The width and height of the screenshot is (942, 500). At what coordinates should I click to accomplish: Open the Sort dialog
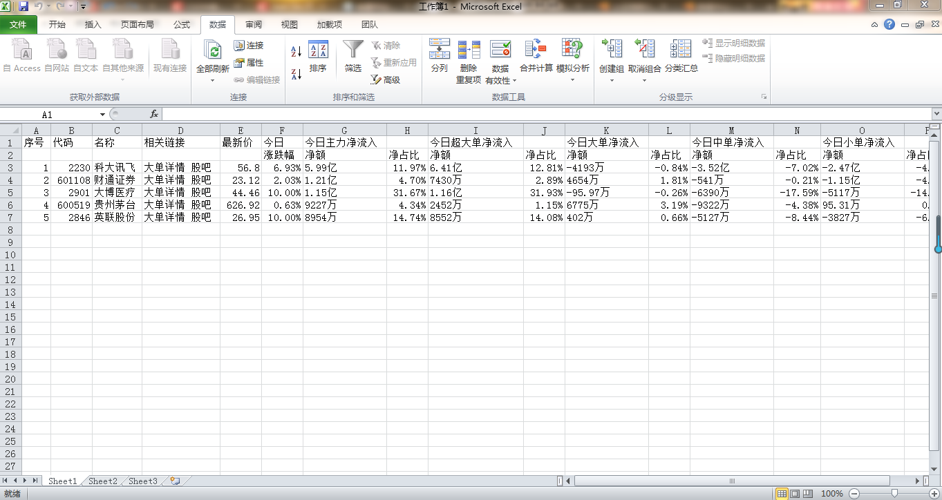tap(318, 56)
